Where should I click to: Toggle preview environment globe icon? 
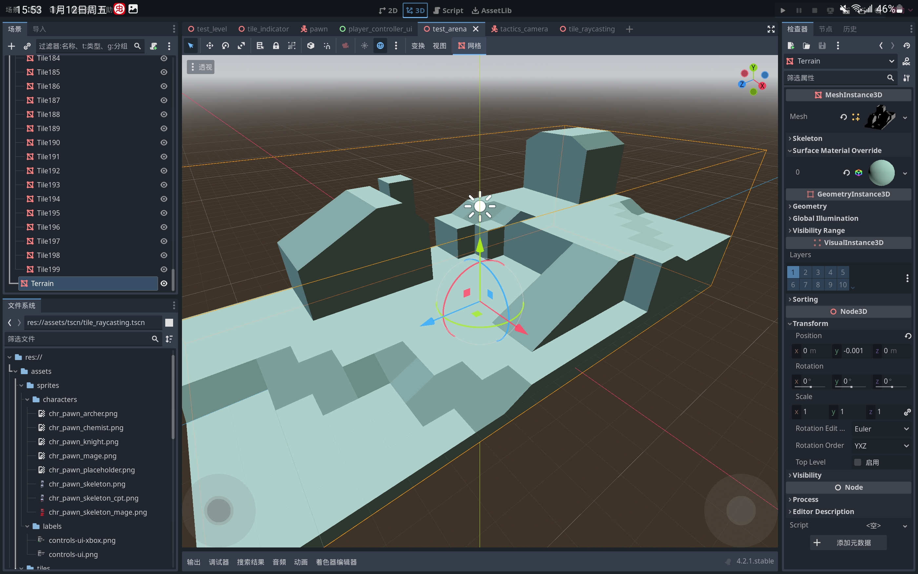click(380, 46)
